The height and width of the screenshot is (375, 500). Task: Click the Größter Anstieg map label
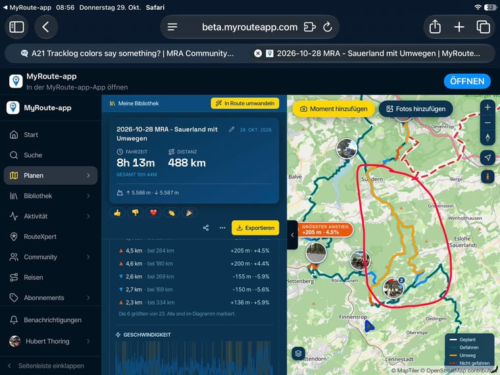pyautogui.click(x=325, y=230)
